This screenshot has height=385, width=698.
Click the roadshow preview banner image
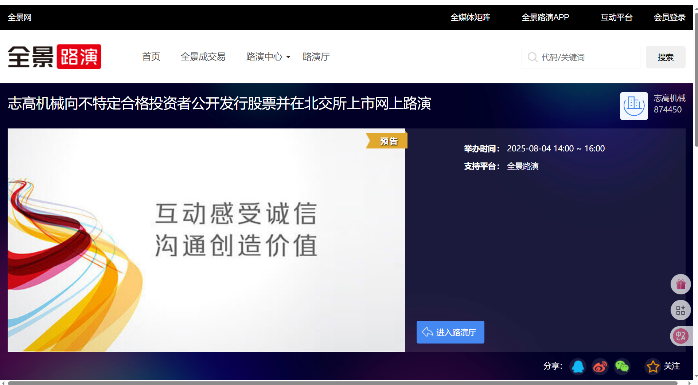coord(206,240)
